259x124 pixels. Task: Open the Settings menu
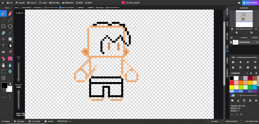54,3
